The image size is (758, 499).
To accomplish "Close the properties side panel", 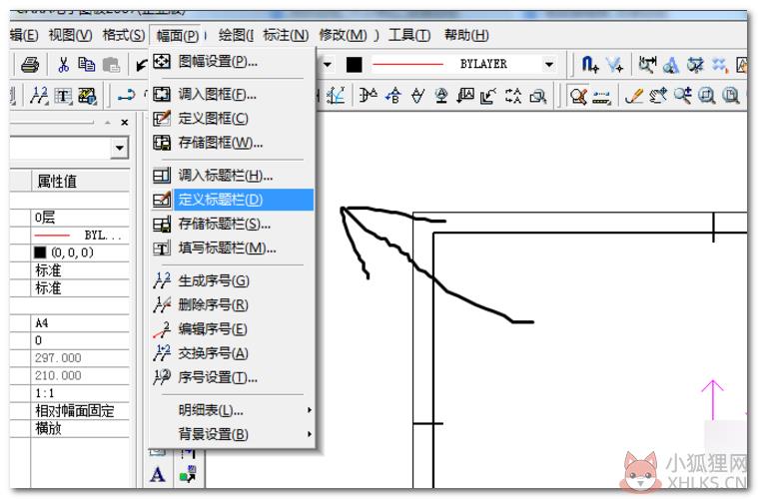I will click(124, 123).
